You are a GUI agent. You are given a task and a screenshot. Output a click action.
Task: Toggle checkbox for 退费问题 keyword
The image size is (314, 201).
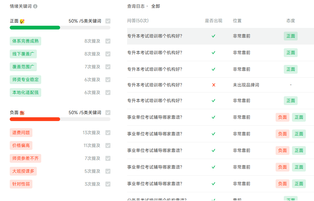click(108, 133)
